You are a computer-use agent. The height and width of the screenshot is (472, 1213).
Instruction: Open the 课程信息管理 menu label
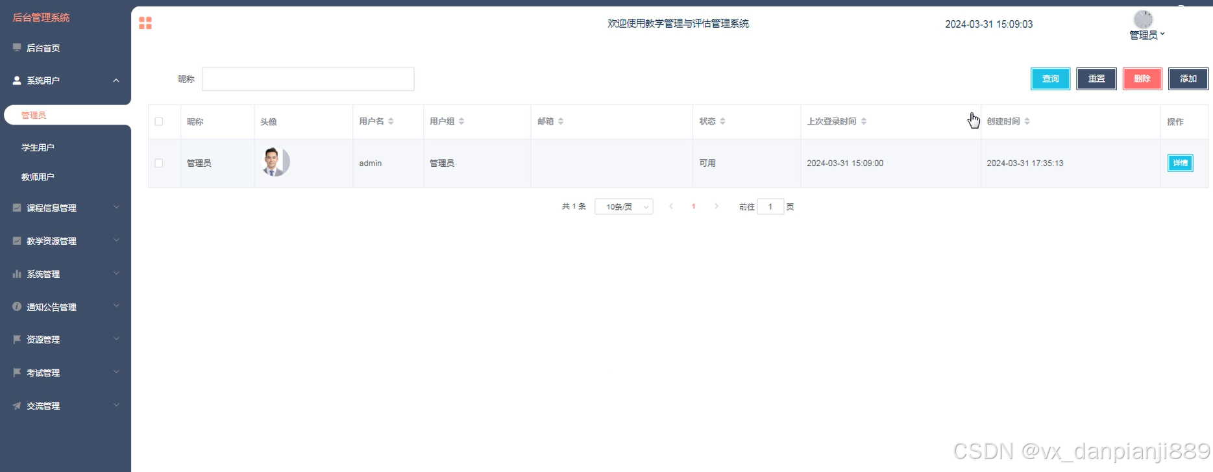click(51, 208)
